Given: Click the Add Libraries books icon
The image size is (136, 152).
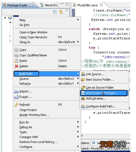Looking at the screenshot, I should tap(83, 98).
